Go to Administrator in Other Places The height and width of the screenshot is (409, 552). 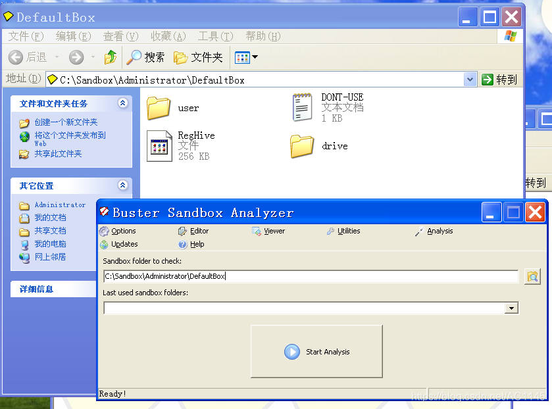coord(60,205)
